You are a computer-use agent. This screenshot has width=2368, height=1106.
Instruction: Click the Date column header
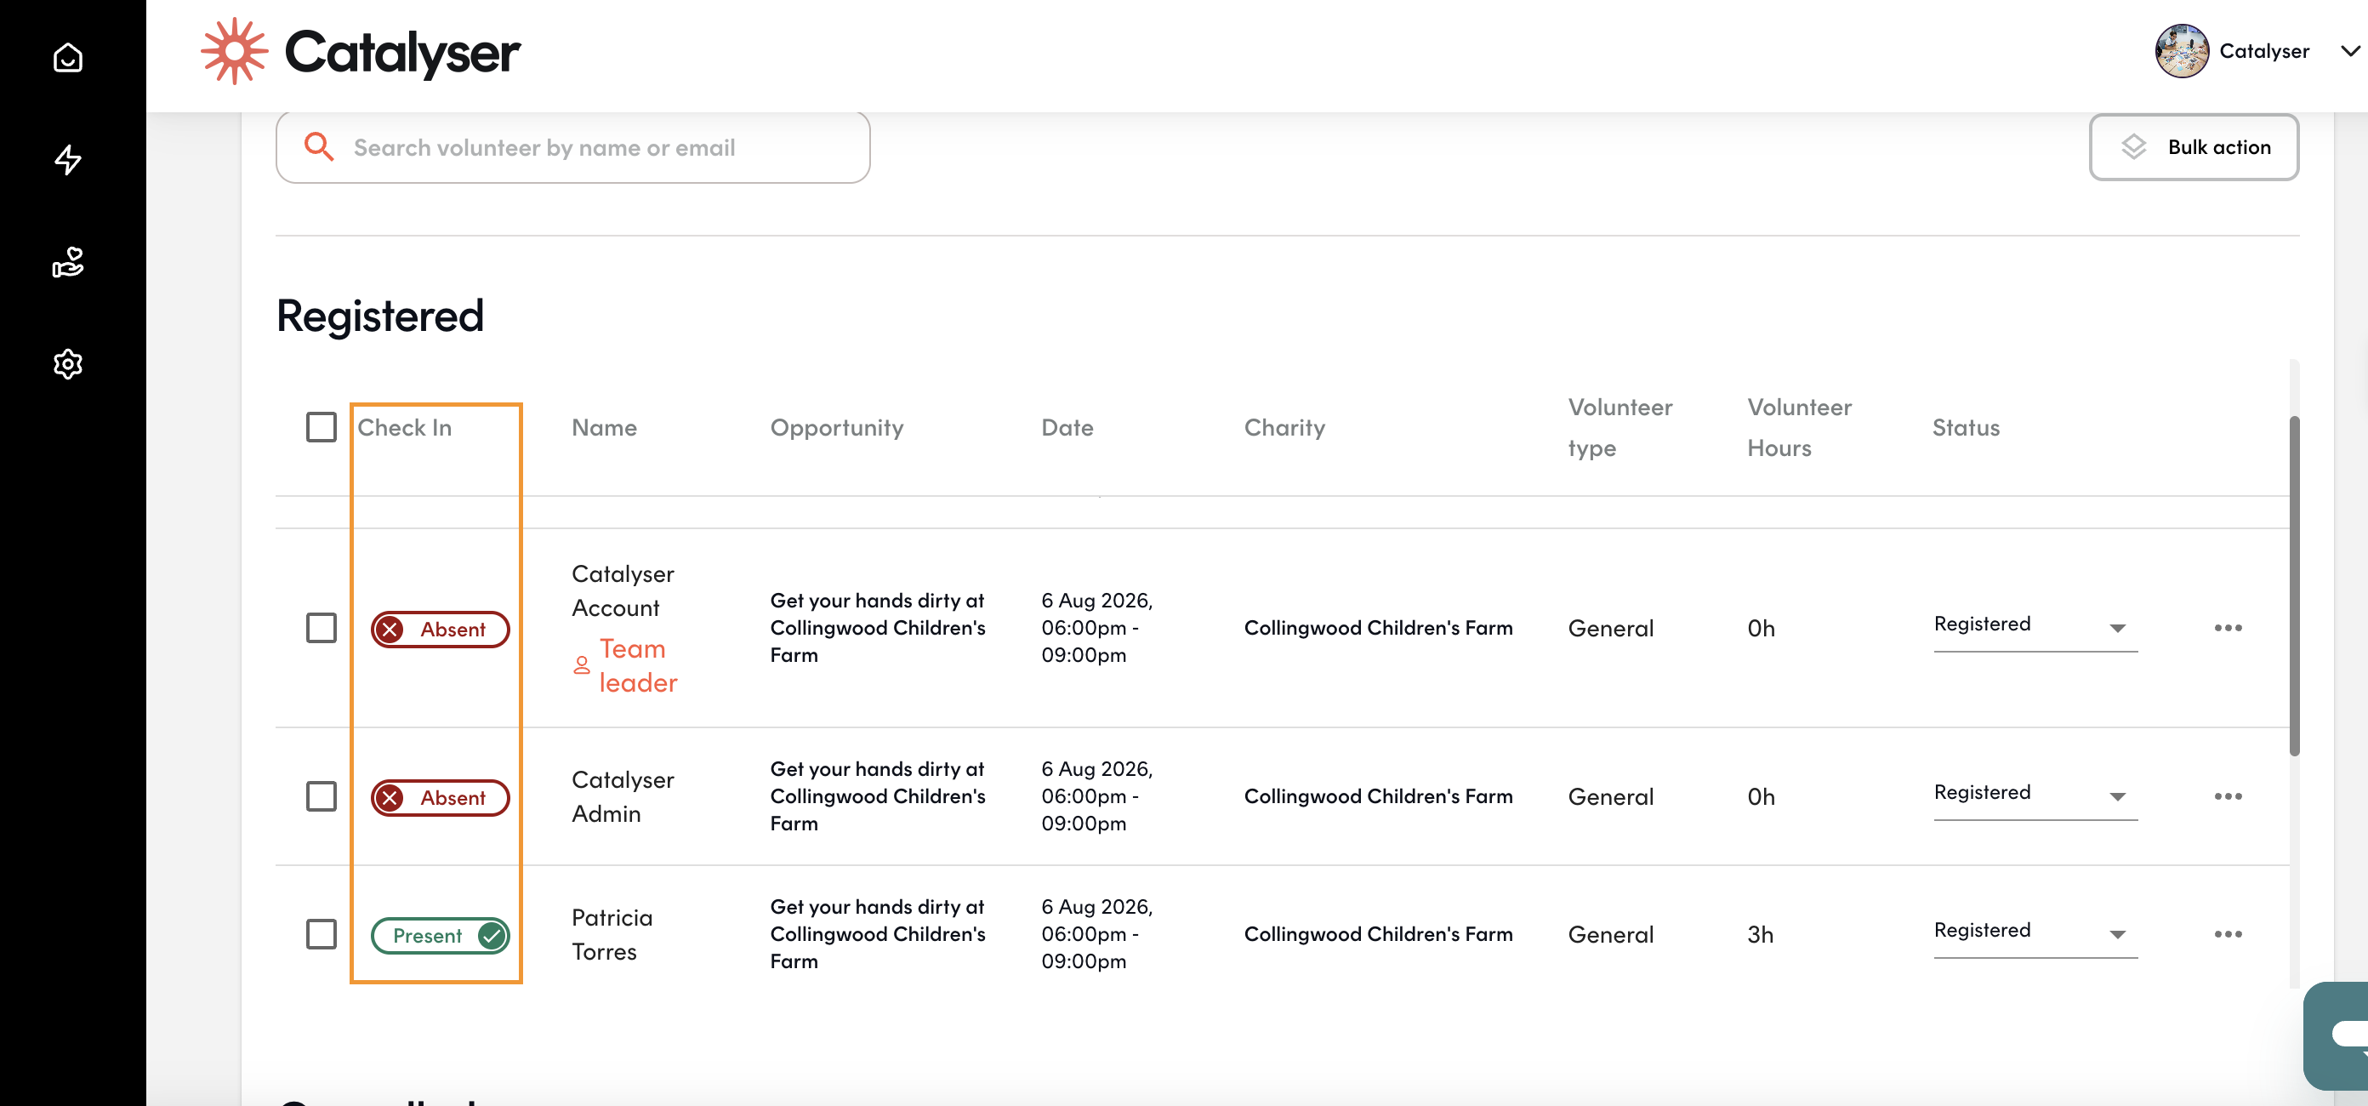(x=1067, y=427)
